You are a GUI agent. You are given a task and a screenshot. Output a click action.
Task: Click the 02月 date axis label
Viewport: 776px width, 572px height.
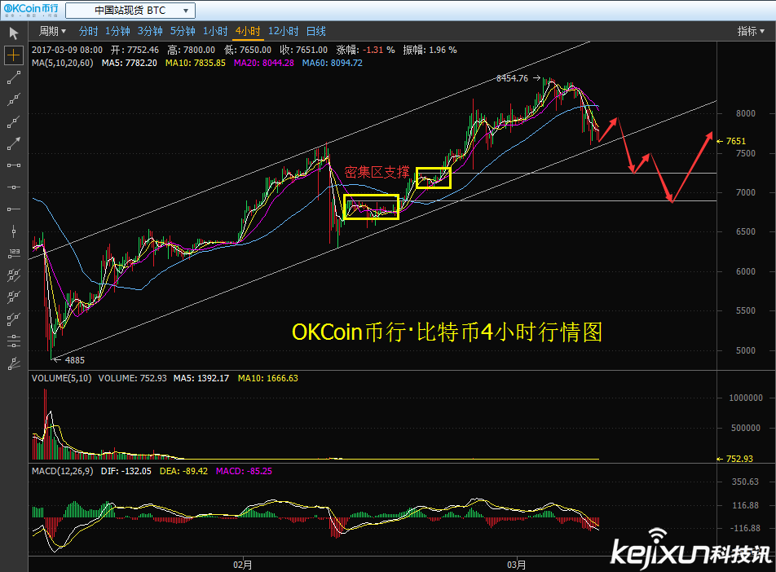coord(243,565)
